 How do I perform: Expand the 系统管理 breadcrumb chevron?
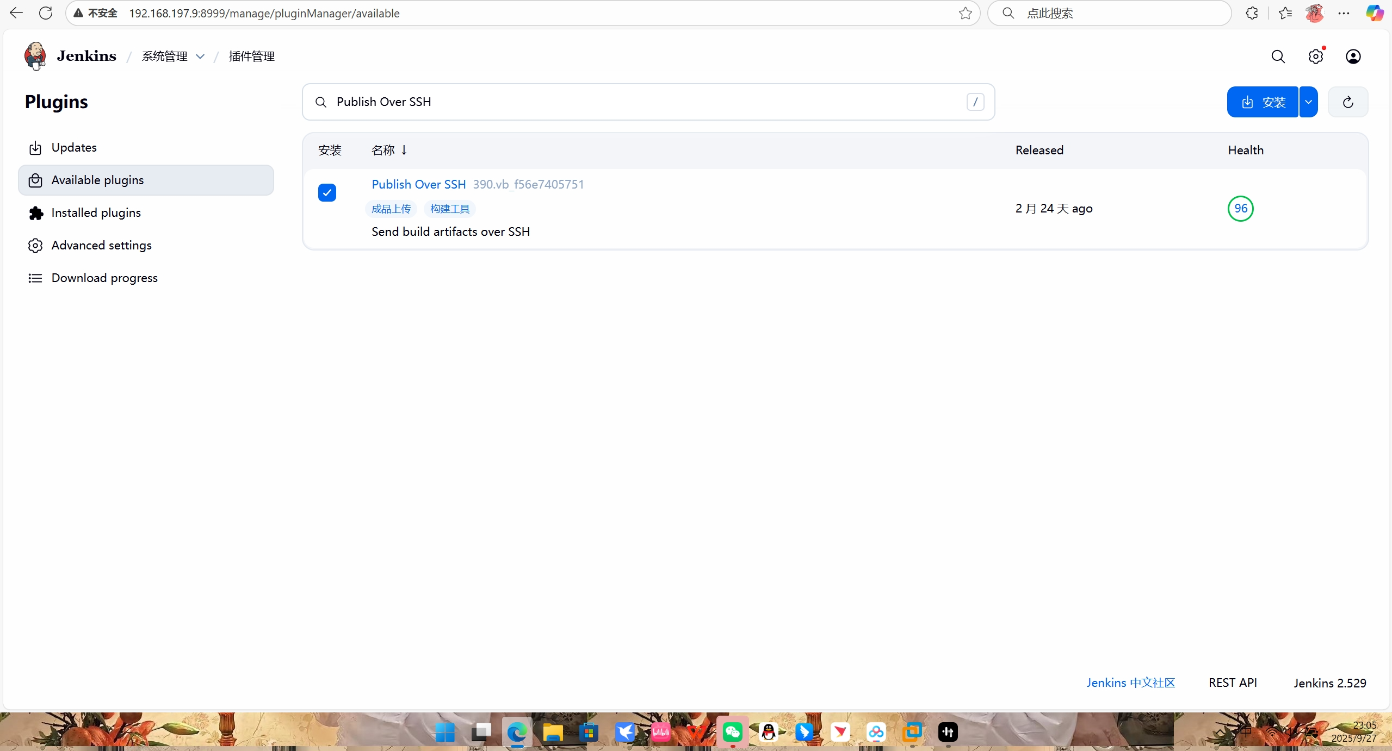pos(200,57)
